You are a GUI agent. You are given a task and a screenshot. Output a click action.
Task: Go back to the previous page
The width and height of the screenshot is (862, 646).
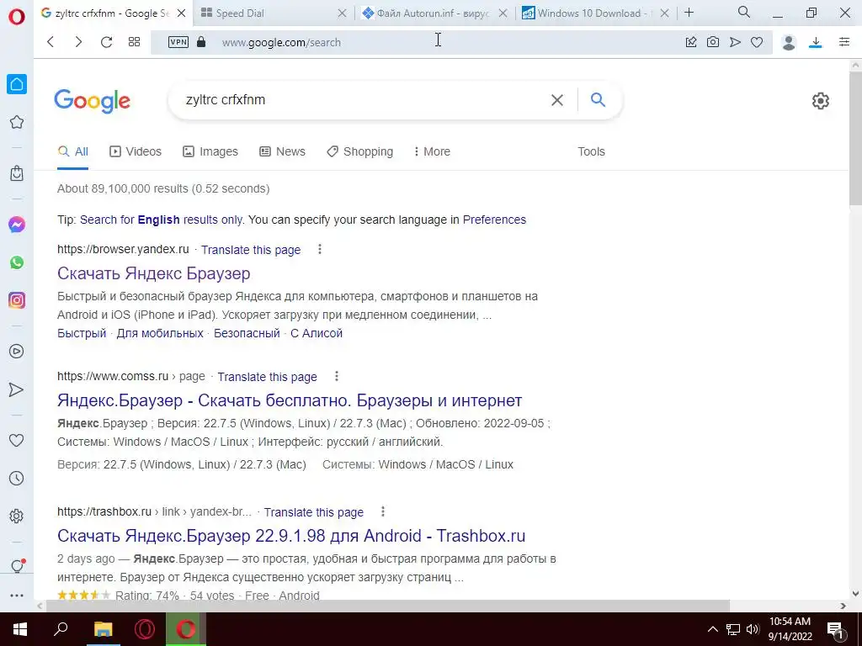coord(51,42)
